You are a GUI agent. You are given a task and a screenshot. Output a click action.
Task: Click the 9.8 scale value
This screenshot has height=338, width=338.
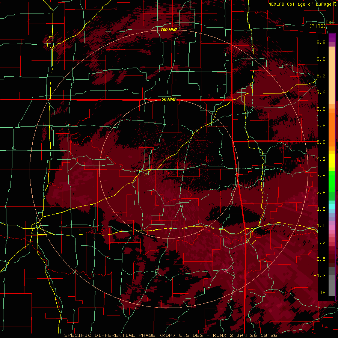(321, 42)
